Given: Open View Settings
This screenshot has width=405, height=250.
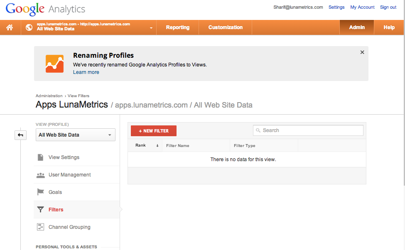Looking at the screenshot, I should pyautogui.click(x=64, y=157).
